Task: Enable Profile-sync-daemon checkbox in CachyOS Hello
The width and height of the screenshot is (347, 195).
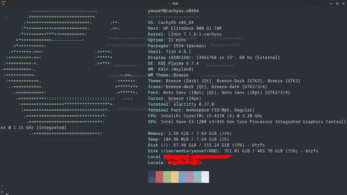Action: click(106, 38)
